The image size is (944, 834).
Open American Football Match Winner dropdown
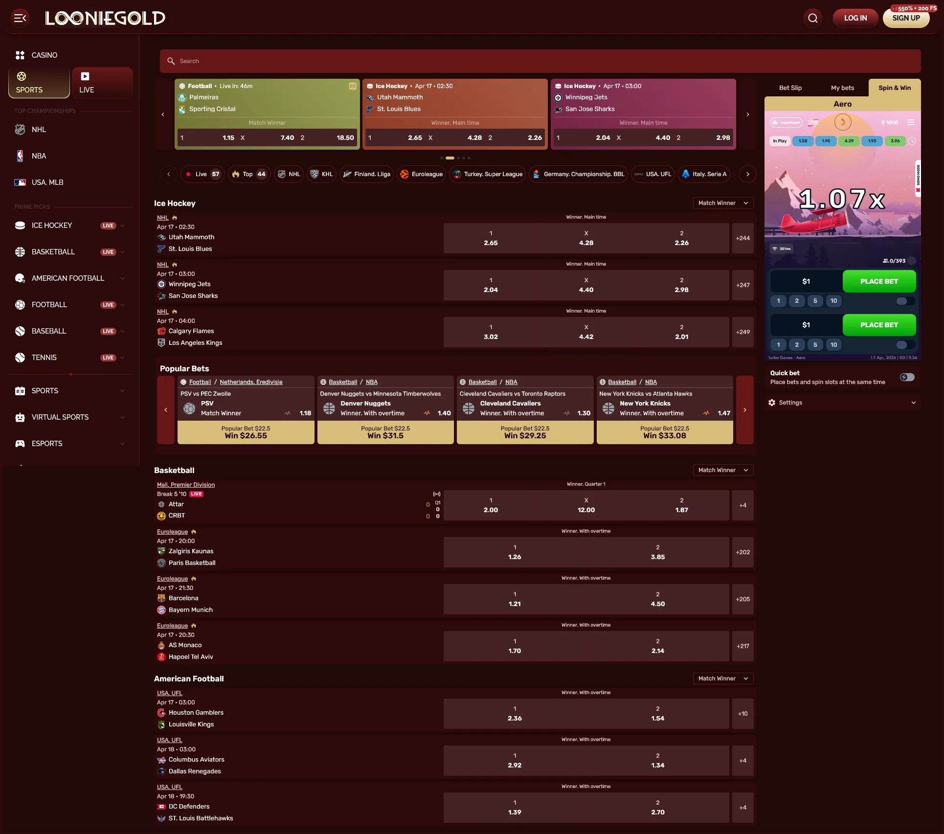723,678
